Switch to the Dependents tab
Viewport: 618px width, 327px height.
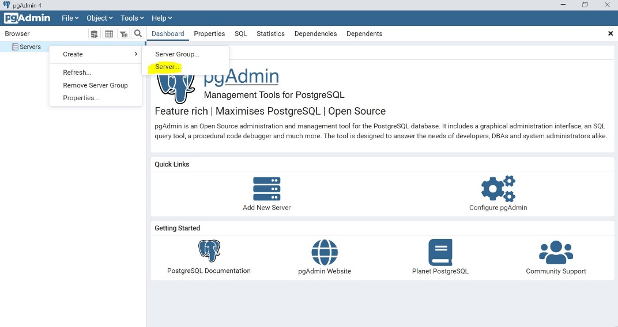[364, 34]
